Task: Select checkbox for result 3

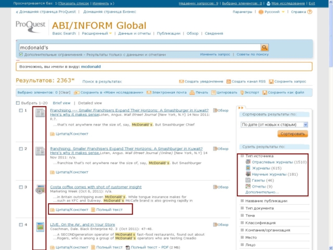Action: [21, 187]
